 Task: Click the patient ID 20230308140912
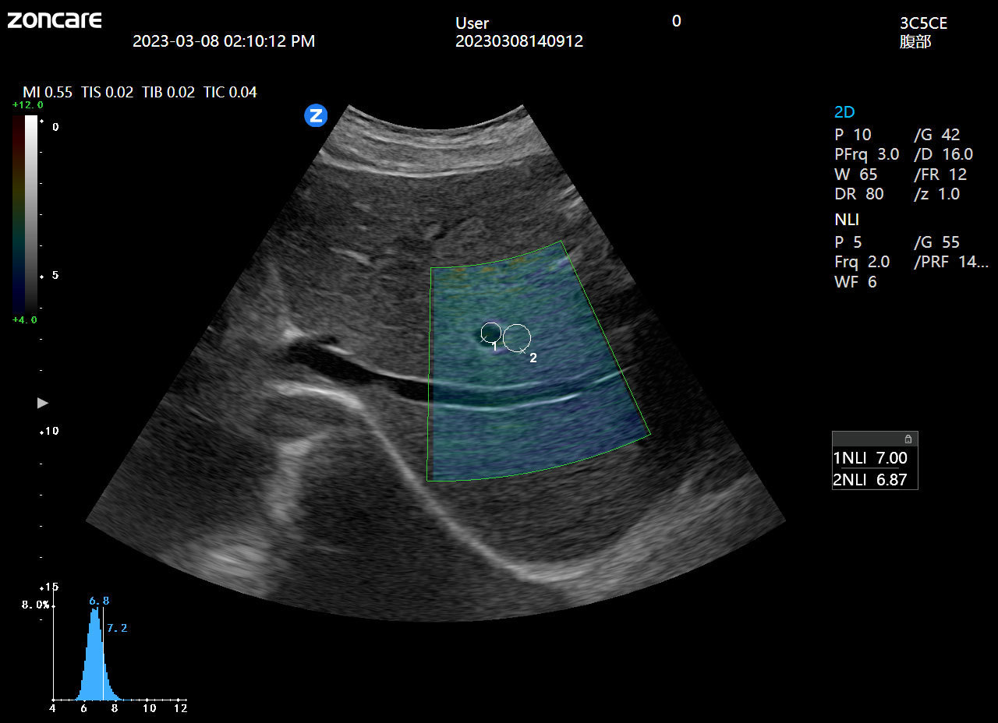click(518, 41)
